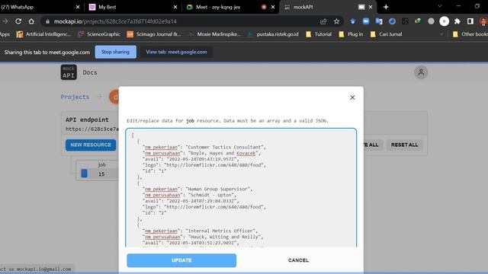Open the pustaka.ristek.go.id bookmark
The image size is (488, 274).
point(273,34)
